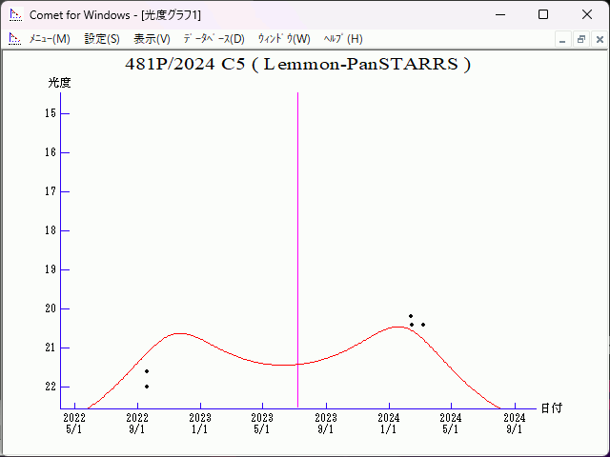The width and height of the screenshot is (610, 457).
Task: Close the Comet for Windows application
Action: pyautogui.click(x=586, y=14)
